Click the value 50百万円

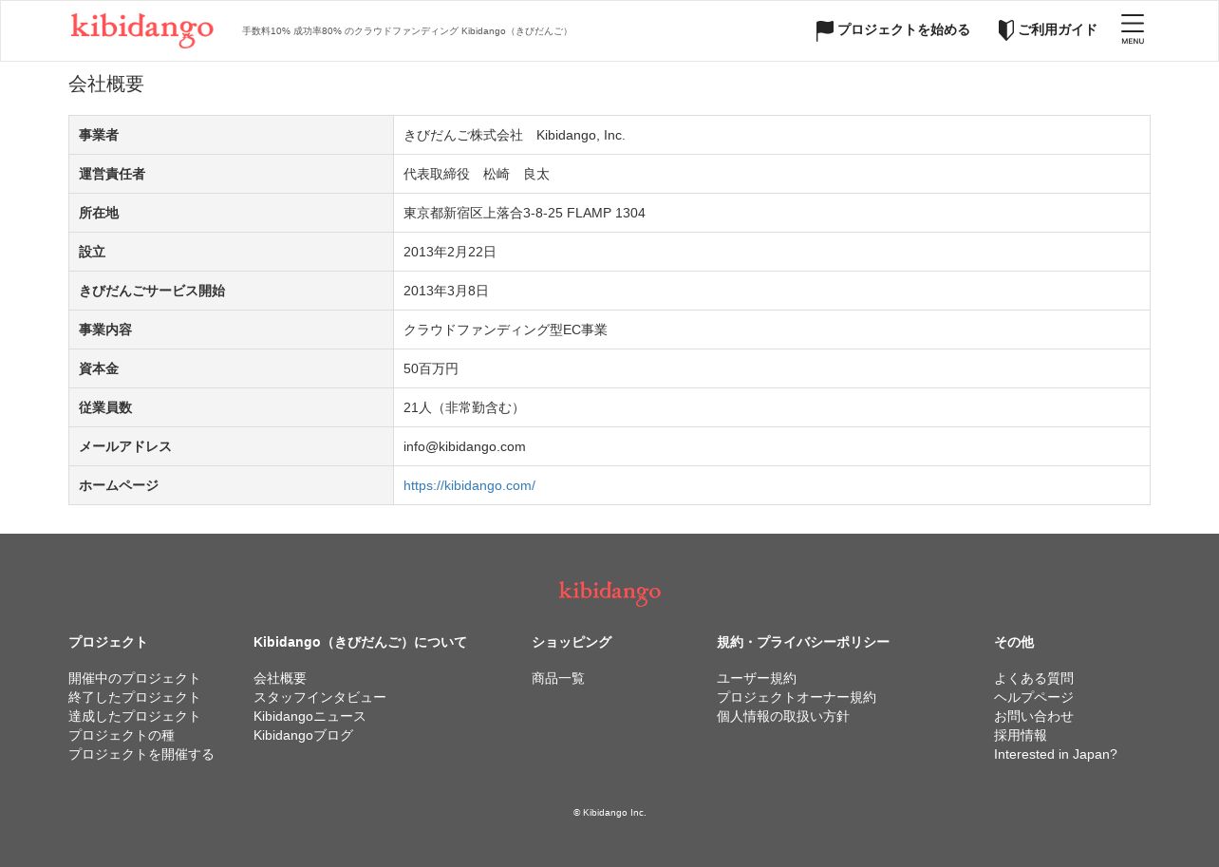click(x=431, y=368)
